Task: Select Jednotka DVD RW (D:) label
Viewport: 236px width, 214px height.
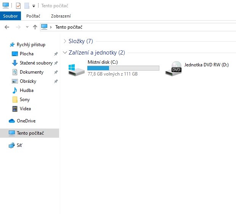Action: pyautogui.click(x=207, y=65)
